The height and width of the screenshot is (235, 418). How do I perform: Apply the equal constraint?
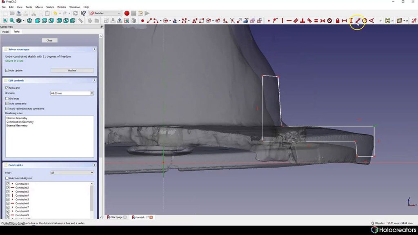coord(316,21)
